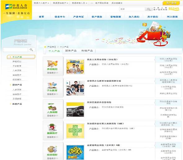Viewport: 183px width, 160px height.
Task: Open the 养老规划 rocking chair category icon
Action: 52,63
